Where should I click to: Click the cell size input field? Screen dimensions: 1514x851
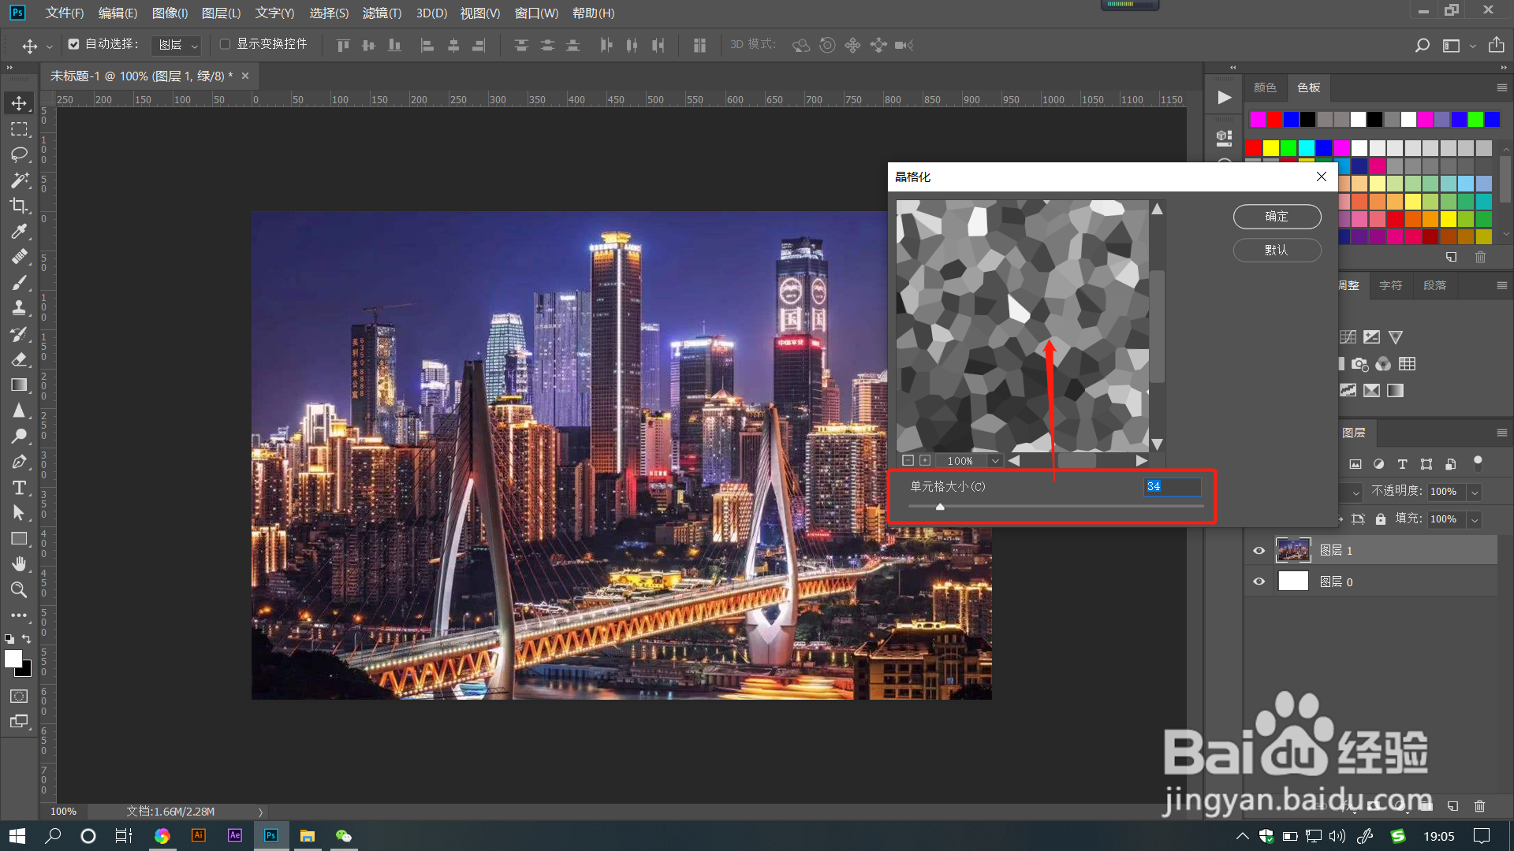pos(1172,487)
